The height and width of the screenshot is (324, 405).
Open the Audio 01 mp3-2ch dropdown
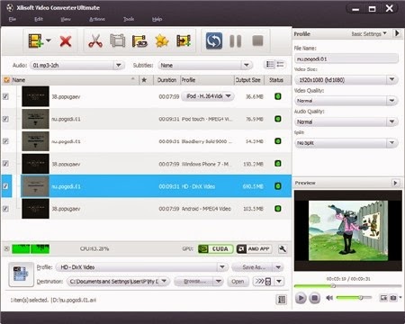click(76, 66)
